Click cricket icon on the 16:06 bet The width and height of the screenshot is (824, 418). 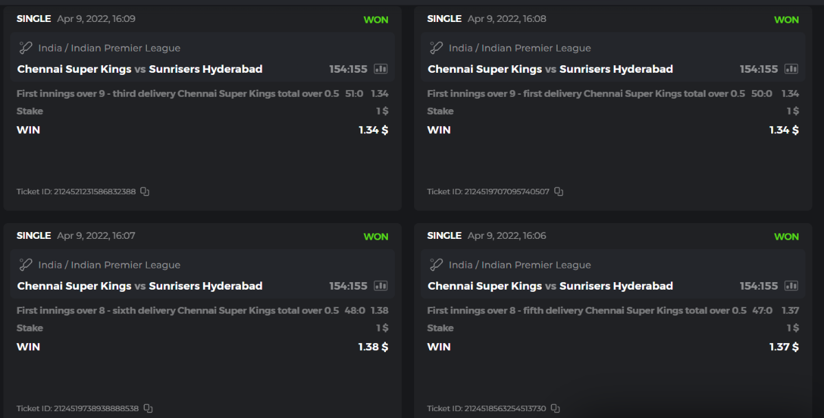(437, 265)
